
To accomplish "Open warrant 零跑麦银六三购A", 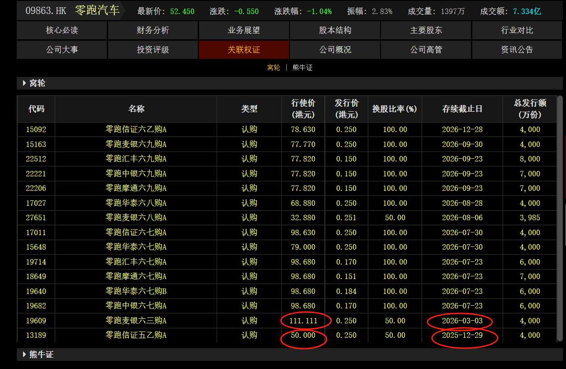I will click(136, 321).
